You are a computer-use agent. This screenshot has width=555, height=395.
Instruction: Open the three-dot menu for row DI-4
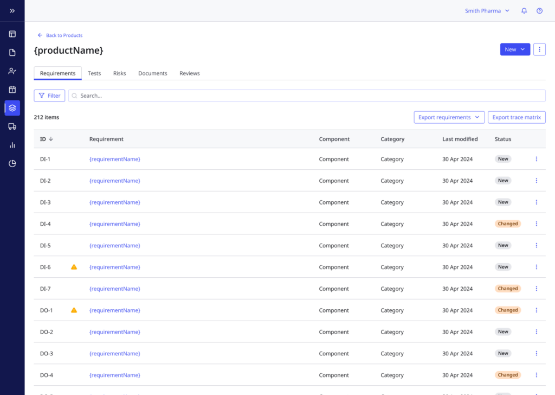(x=537, y=224)
